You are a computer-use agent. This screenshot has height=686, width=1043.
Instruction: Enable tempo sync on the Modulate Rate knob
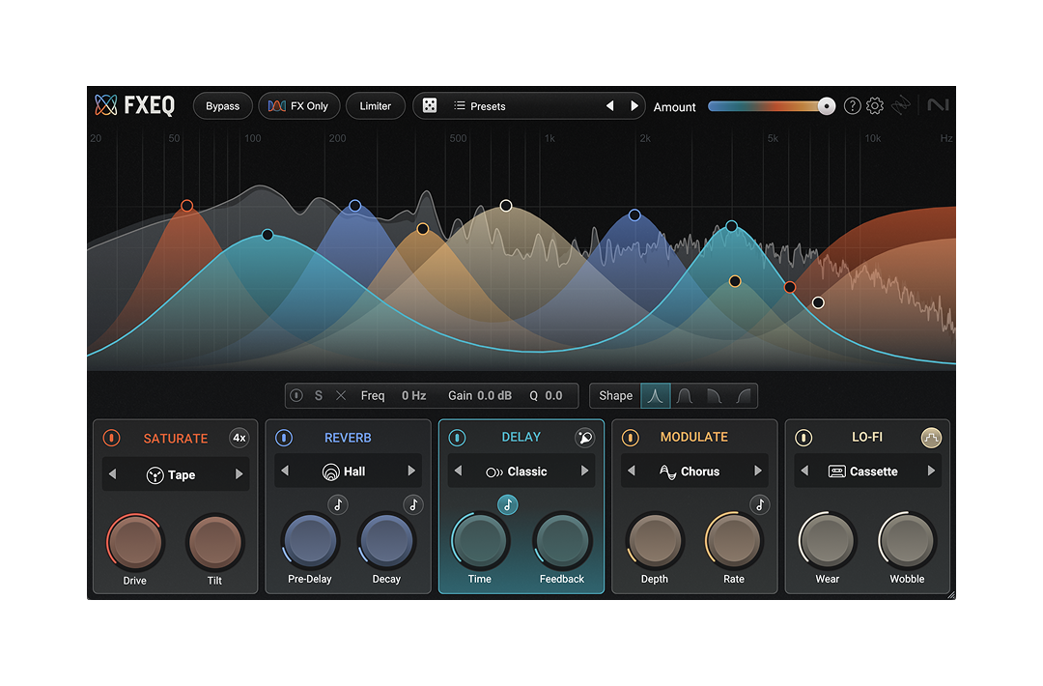point(759,503)
